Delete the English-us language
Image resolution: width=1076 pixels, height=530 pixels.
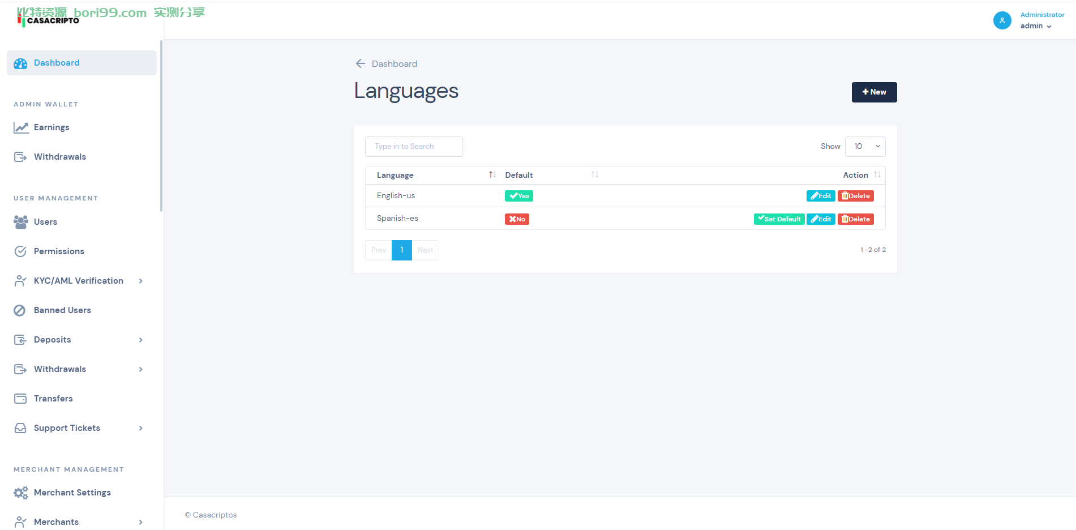click(856, 196)
